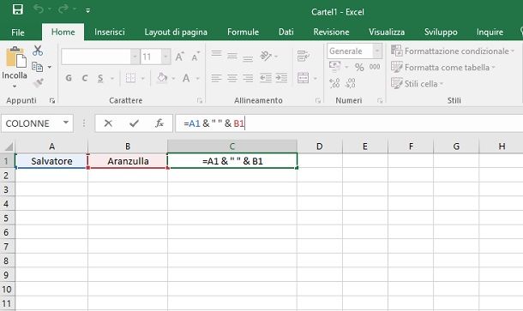This screenshot has width=523, height=311.
Task: Click the Decrease decimal icon
Action: [x=350, y=82]
